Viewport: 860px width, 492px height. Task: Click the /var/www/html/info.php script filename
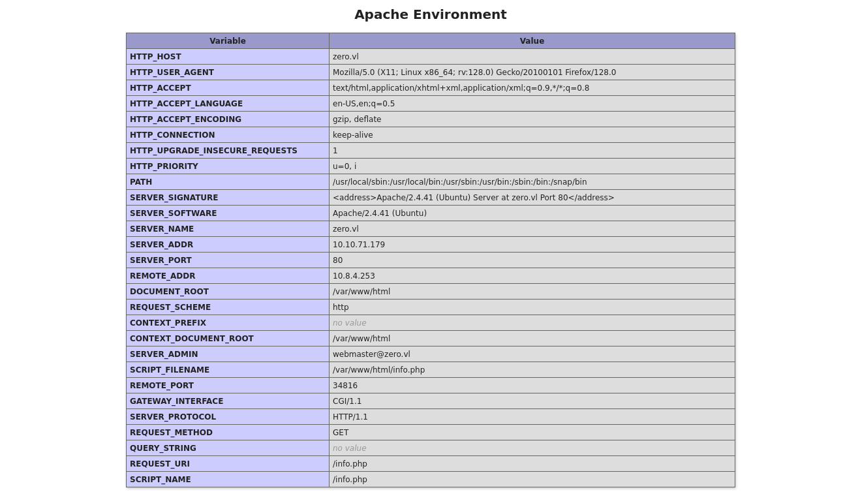(x=378, y=370)
